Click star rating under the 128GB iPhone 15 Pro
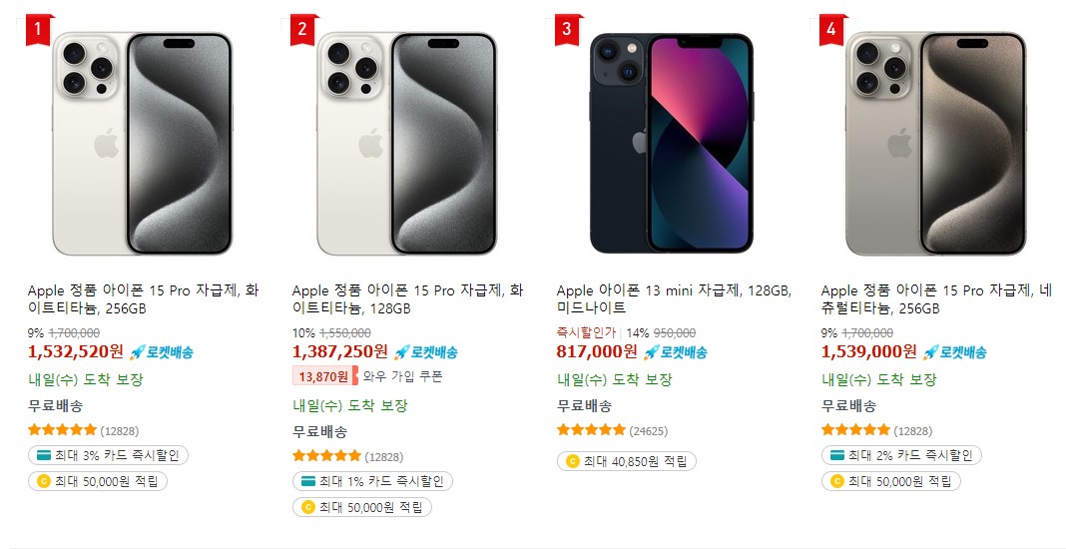Viewport: 1066px width, 549px height. point(326,456)
